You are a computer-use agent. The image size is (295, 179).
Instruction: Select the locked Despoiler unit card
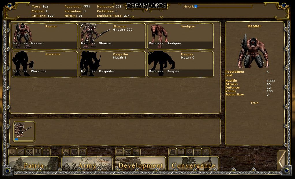pos(113,64)
